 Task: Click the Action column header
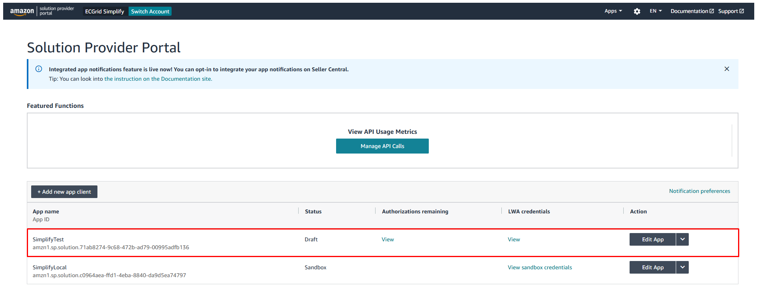pyautogui.click(x=638, y=211)
